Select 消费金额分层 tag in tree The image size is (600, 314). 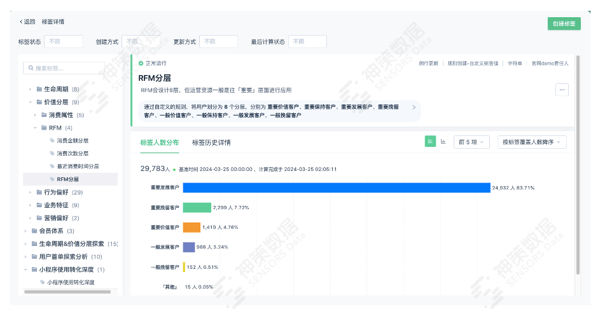click(x=73, y=140)
